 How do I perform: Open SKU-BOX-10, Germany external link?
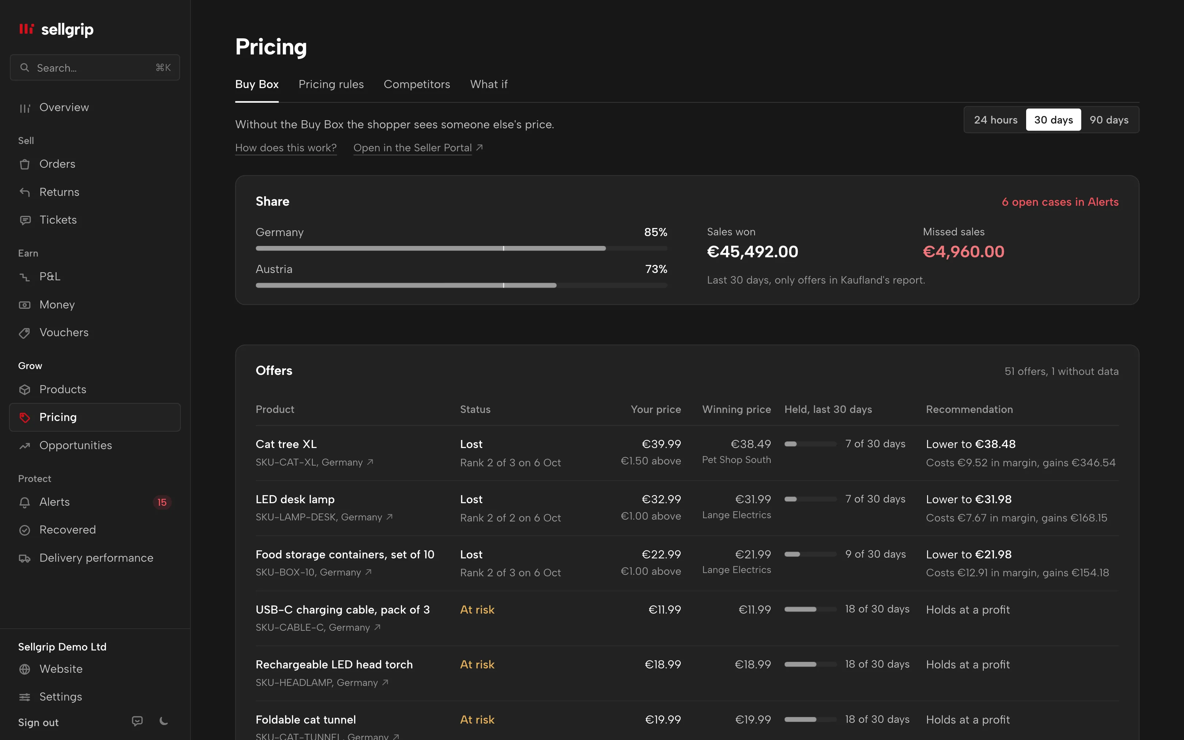click(x=314, y=572)
